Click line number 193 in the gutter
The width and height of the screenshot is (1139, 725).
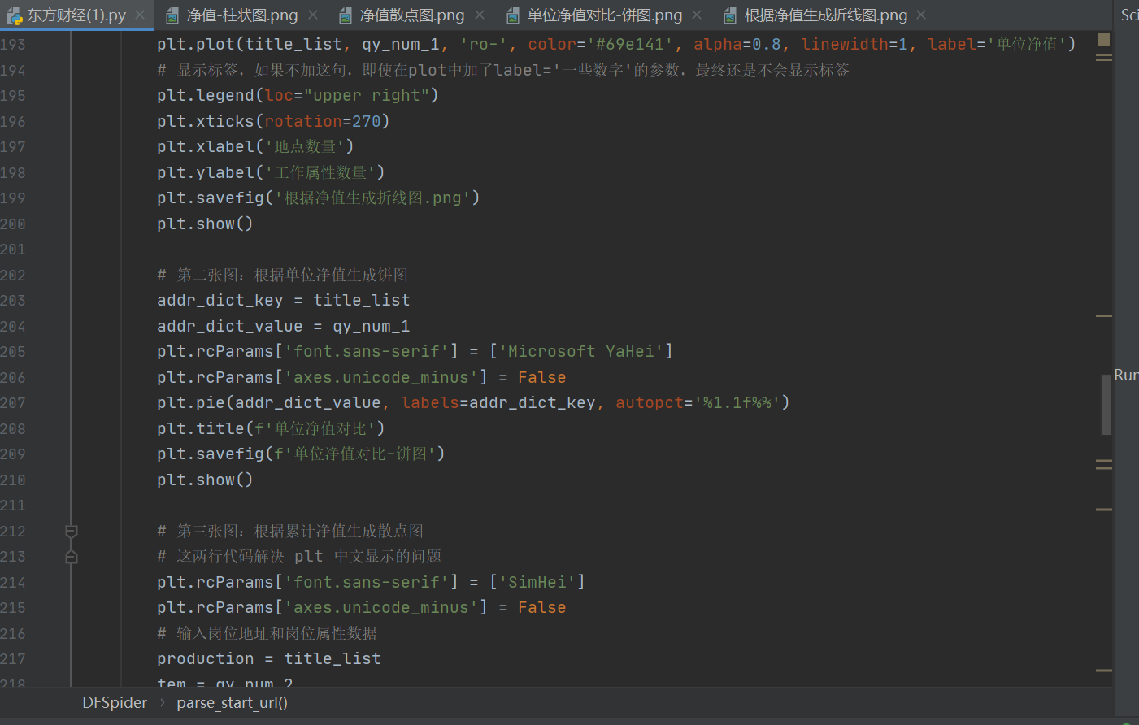pyautogui.click(x=13, y=45)
